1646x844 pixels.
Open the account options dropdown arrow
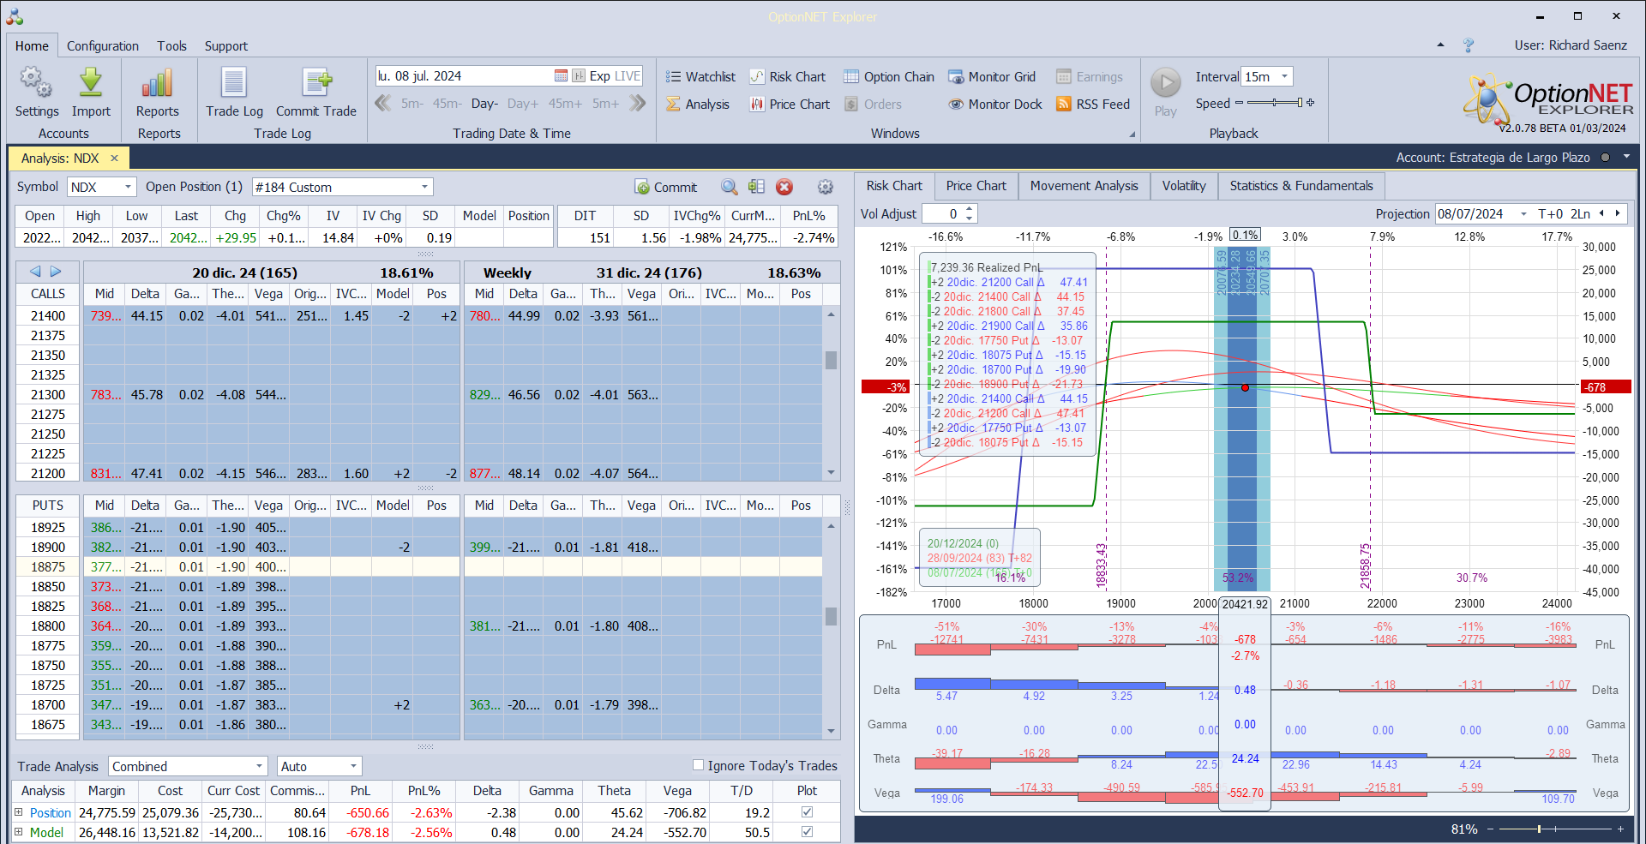[1626, 157]
